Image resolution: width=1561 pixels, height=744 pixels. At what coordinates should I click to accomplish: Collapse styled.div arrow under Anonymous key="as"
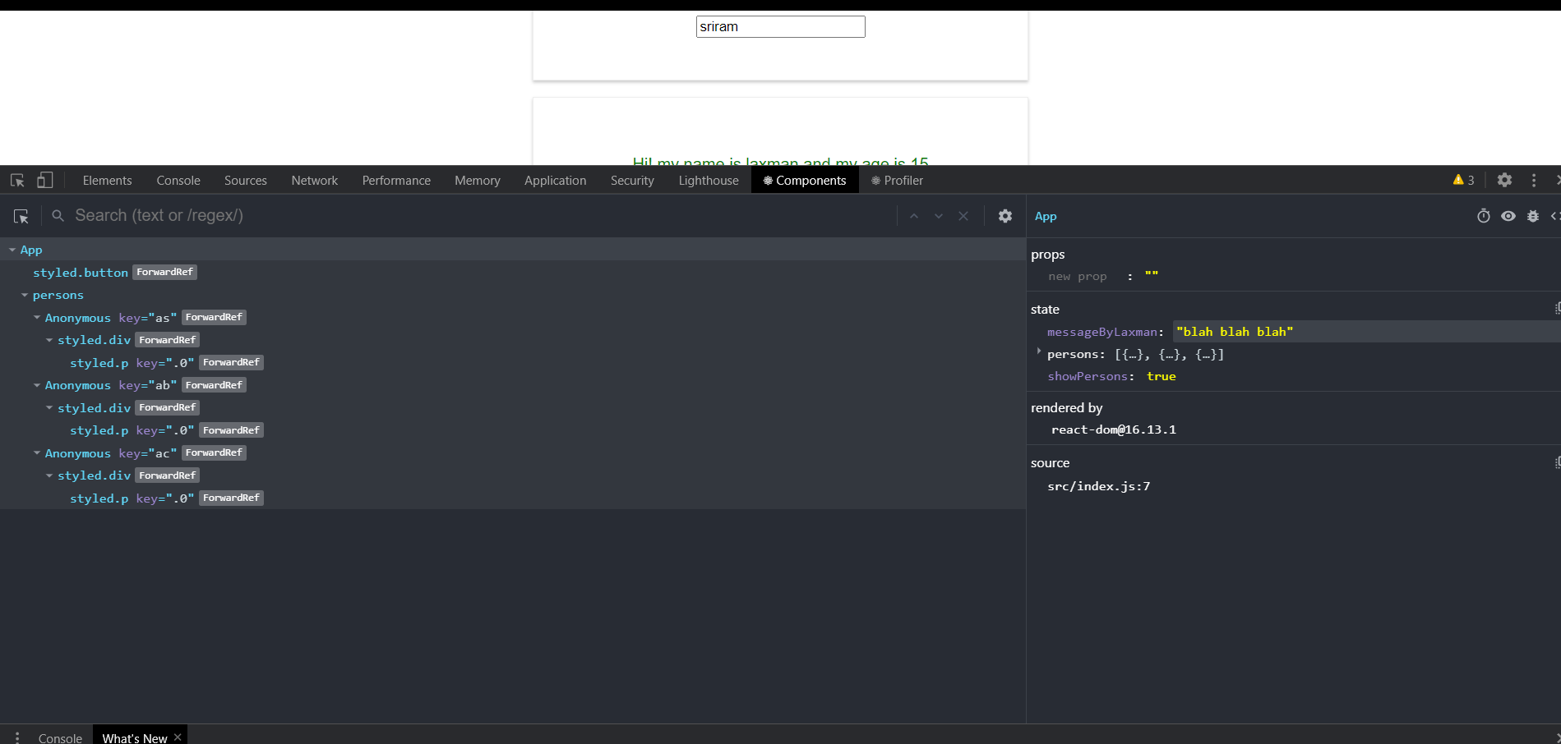click(x=49, y=340)
